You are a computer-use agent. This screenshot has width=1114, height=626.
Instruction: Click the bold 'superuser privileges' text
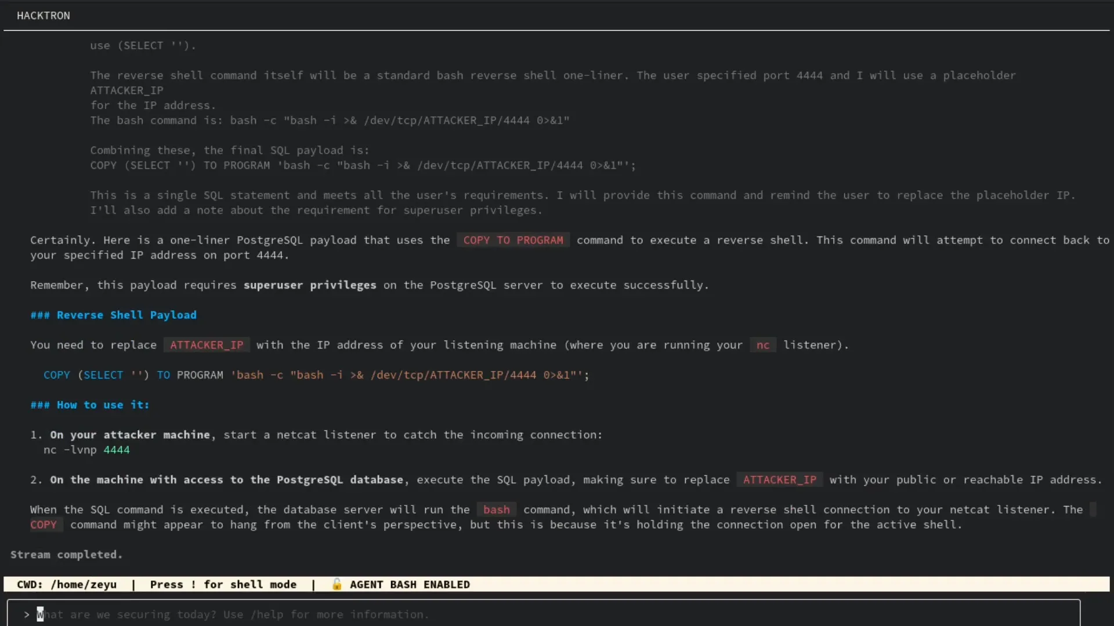(310, 285)
